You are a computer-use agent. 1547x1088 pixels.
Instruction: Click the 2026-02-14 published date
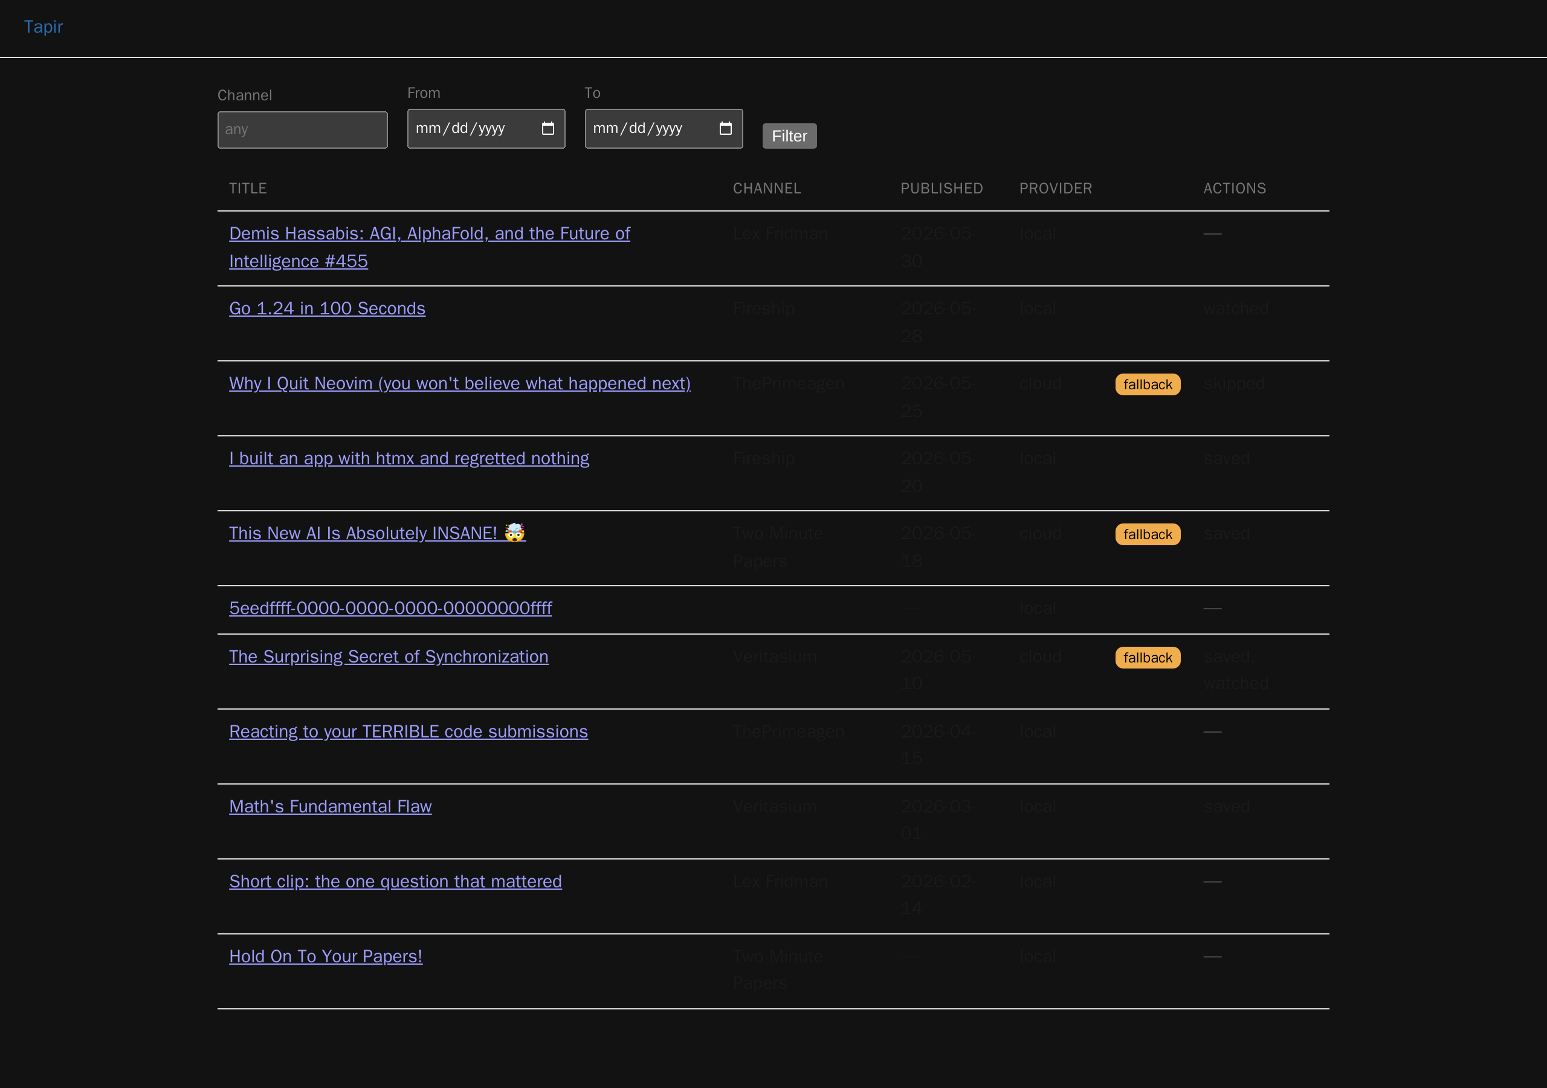(937, 895)
